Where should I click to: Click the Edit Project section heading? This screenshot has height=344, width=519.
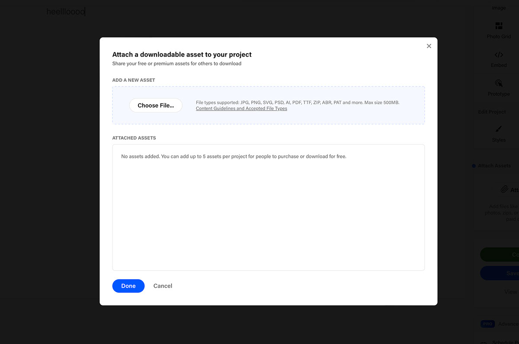pyautogui.click(x=492, y=112)
